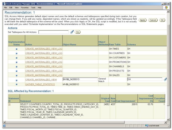Viewport: 172px width, 130px height.
Task: Click the 83.76 cost improvement percent value
Action: click(x=150, y=104)
